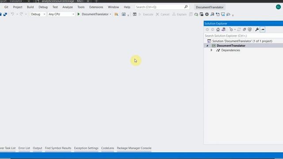The height and width of the screenshot is (159, 283).
Task: Open the Exception Settings tab
Action: point(86,148)
